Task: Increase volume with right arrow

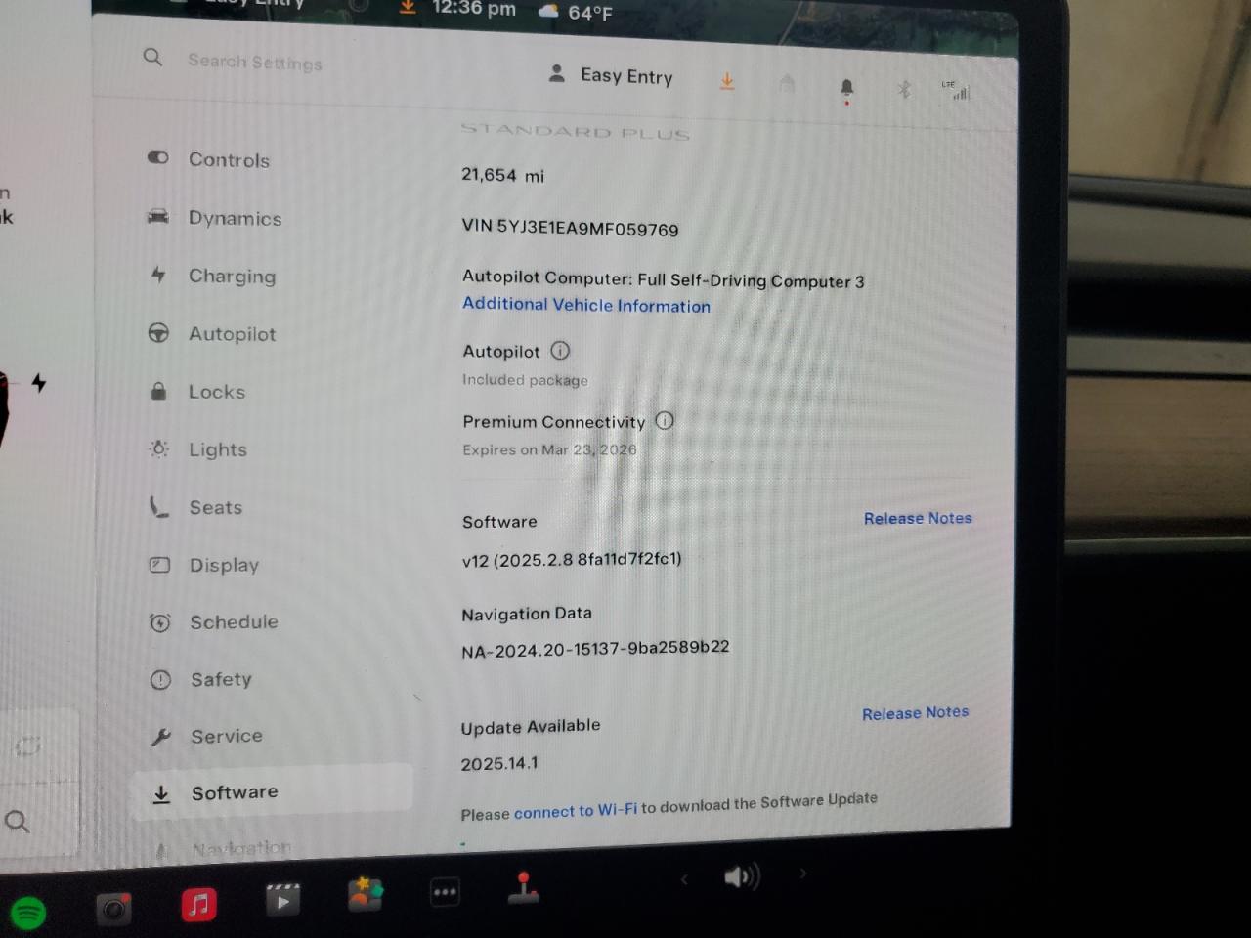Action: coord(803,873)
